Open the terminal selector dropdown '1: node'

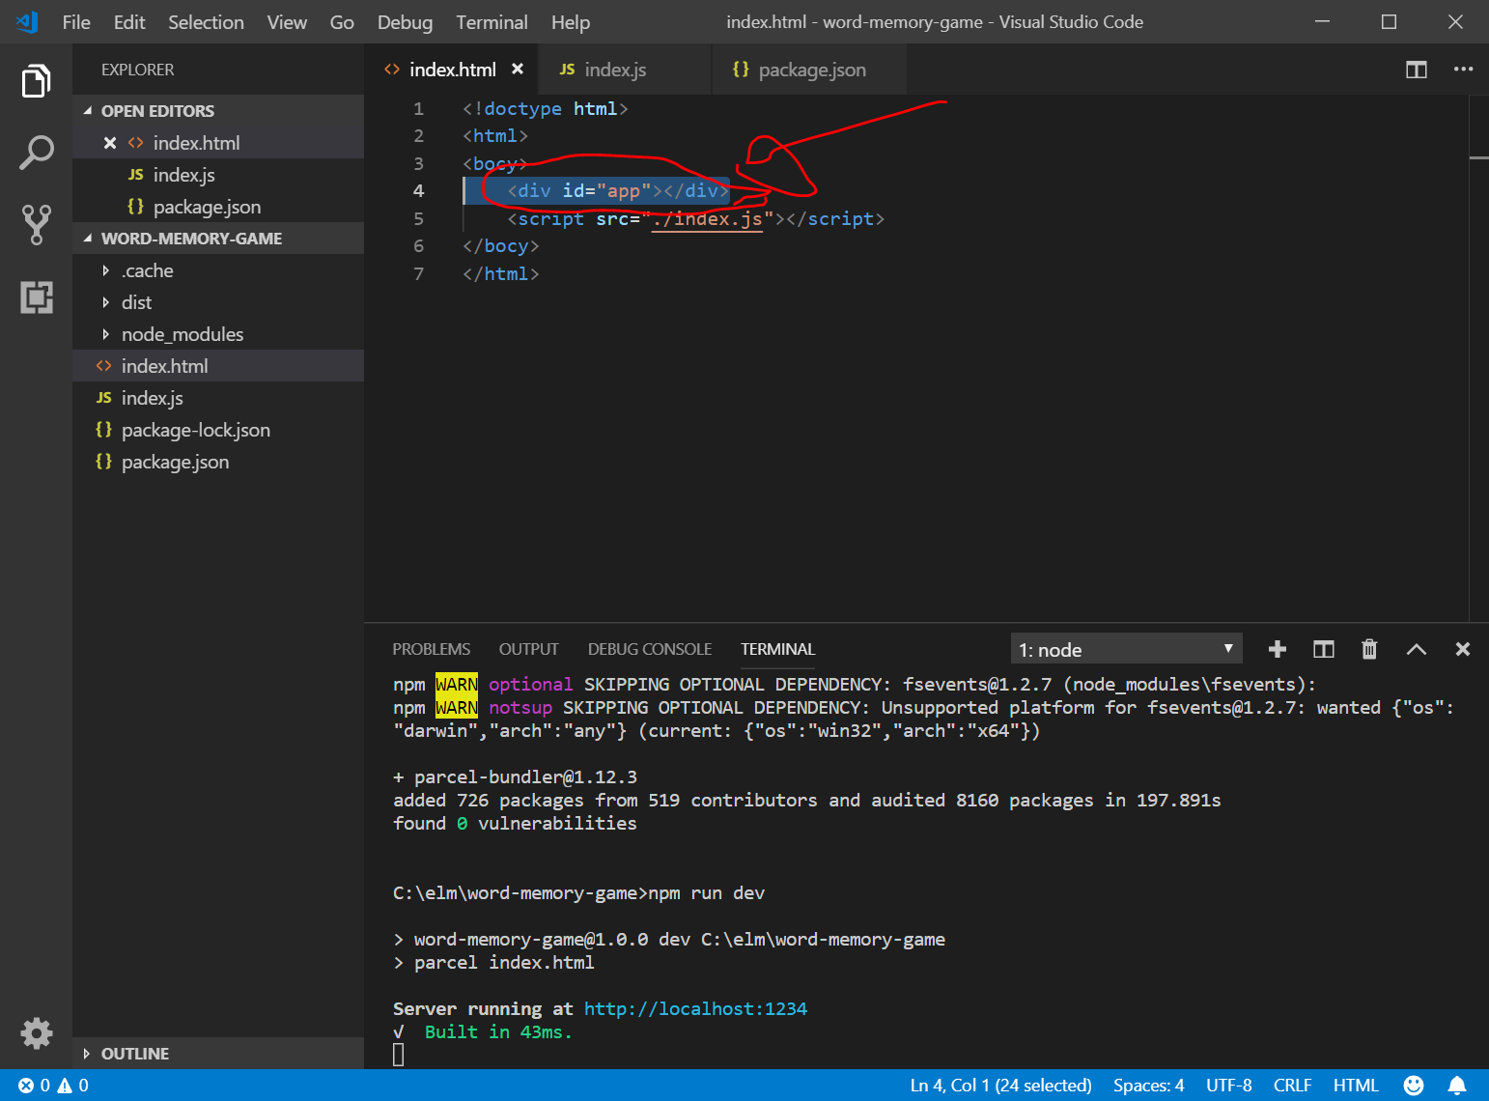(x=1126, y=649)
